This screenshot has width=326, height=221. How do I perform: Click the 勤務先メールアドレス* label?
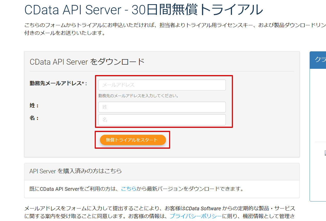[58, 83]
